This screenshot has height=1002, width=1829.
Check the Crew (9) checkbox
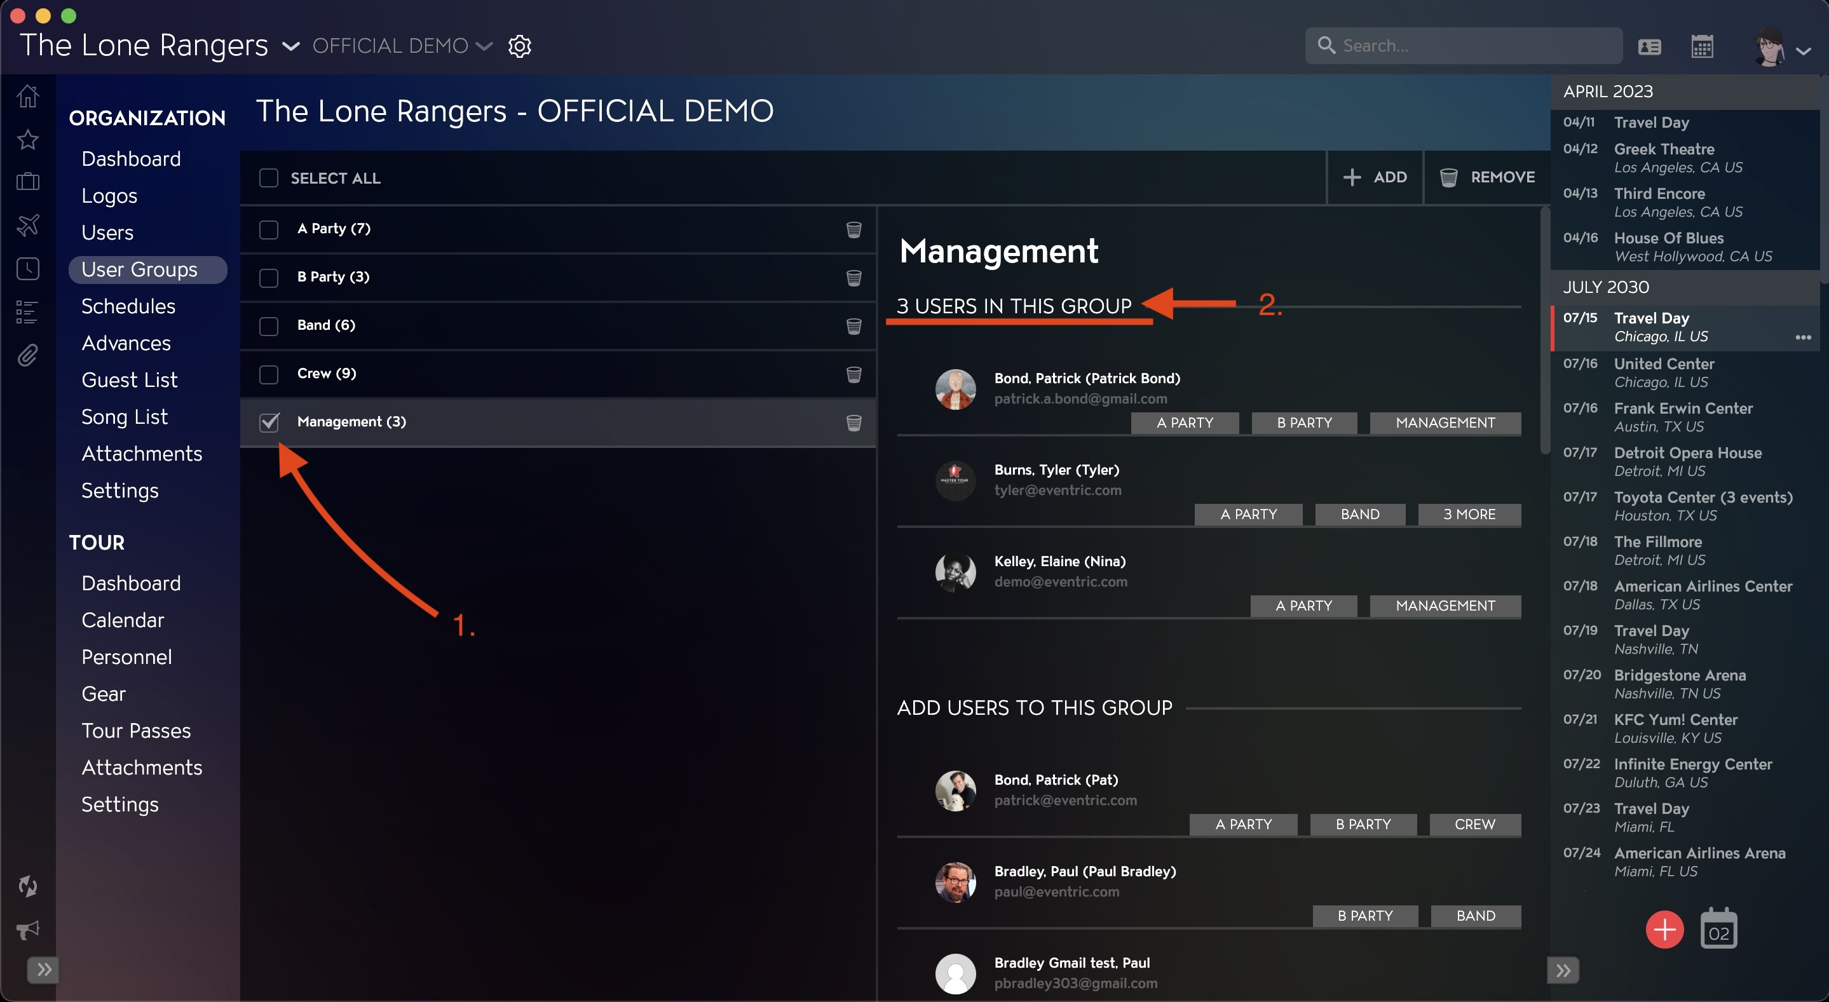click(x=268, y=374)
